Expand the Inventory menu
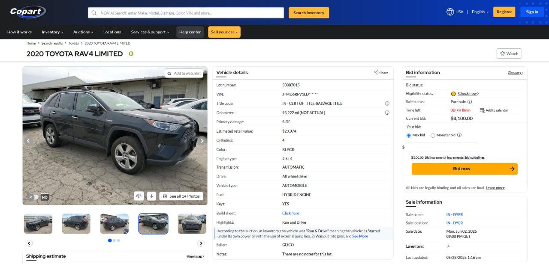The width and height of the screenshot is (549, 264). [52, 32]
